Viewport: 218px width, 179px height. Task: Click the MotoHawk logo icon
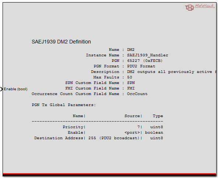tap(200, 7)
